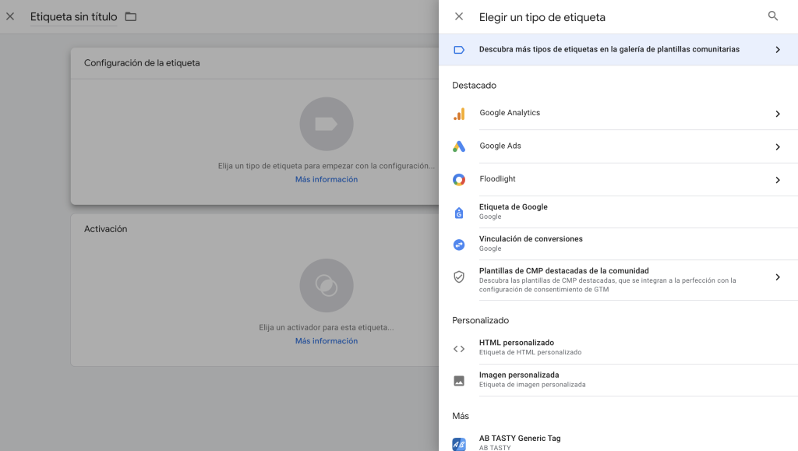Open Descubra más tipos de etiquetas gallery

point(618,50)
